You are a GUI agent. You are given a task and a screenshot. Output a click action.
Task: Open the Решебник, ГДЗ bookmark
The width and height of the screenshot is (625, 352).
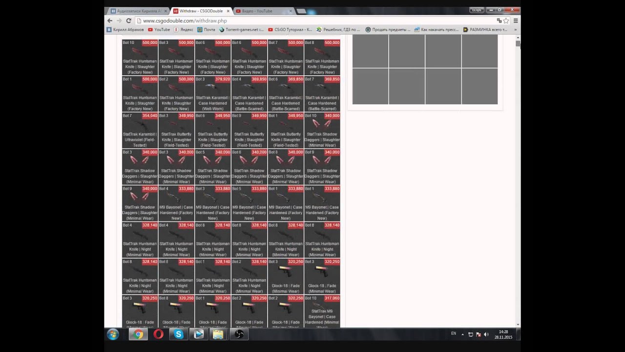[338, 29]
